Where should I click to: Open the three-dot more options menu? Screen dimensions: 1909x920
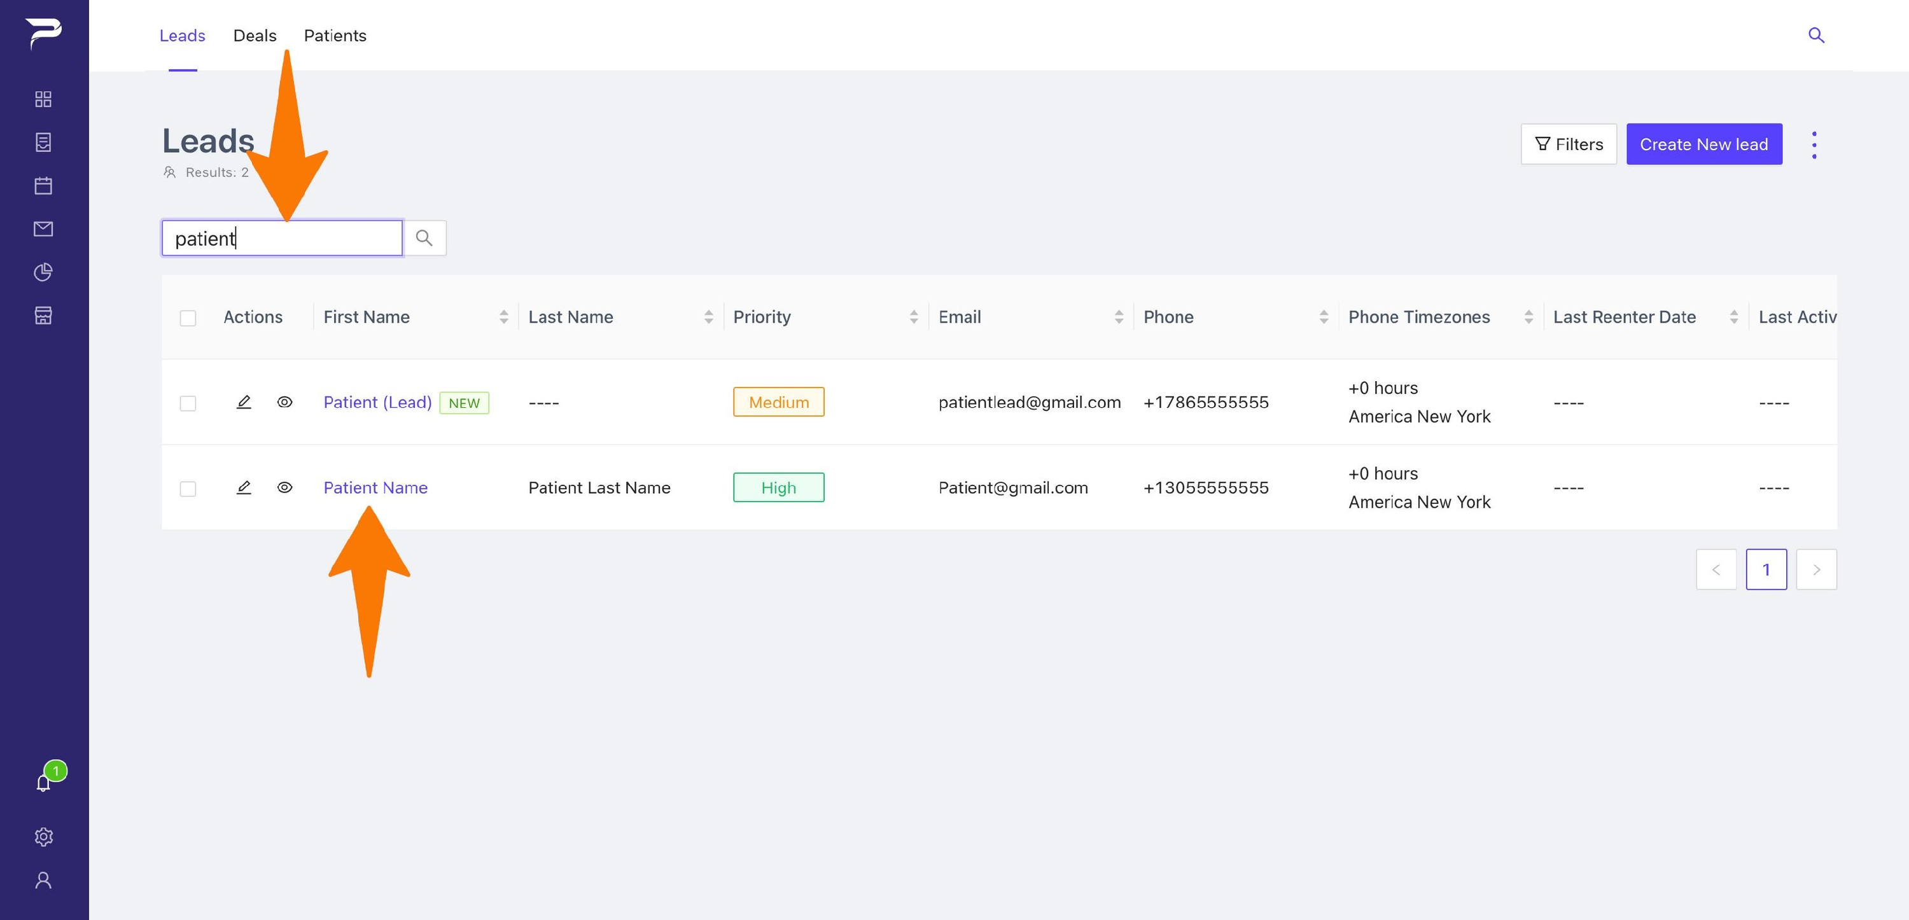click(x=1814, y=144)
